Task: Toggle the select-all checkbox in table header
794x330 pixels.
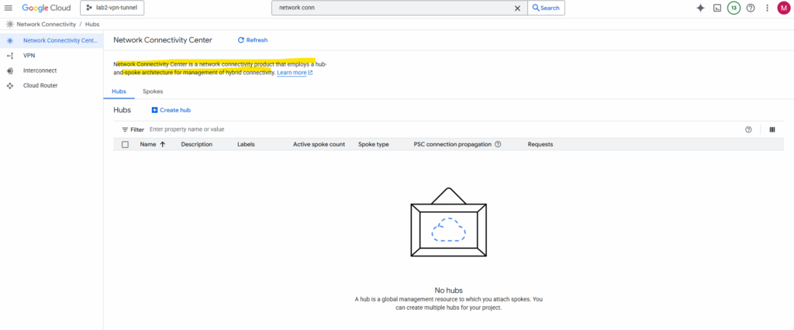Action: pos(125,145)
